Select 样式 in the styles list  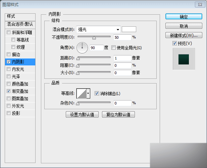click(20, 17)
